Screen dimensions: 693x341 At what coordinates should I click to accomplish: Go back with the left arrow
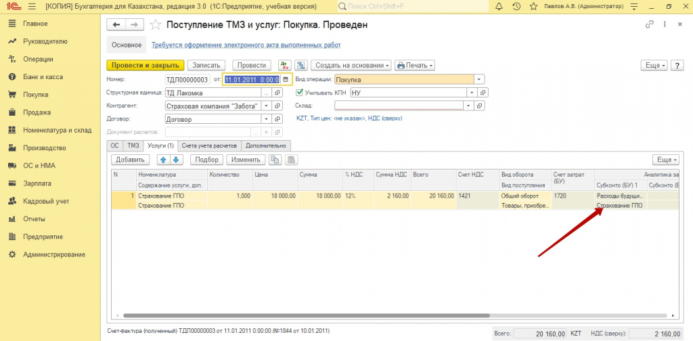[x=116, y=25]
